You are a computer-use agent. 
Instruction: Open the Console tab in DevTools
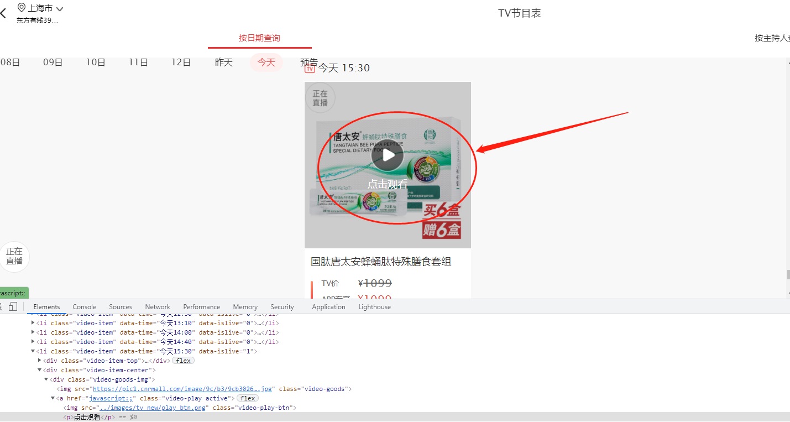tap(85, 307)
